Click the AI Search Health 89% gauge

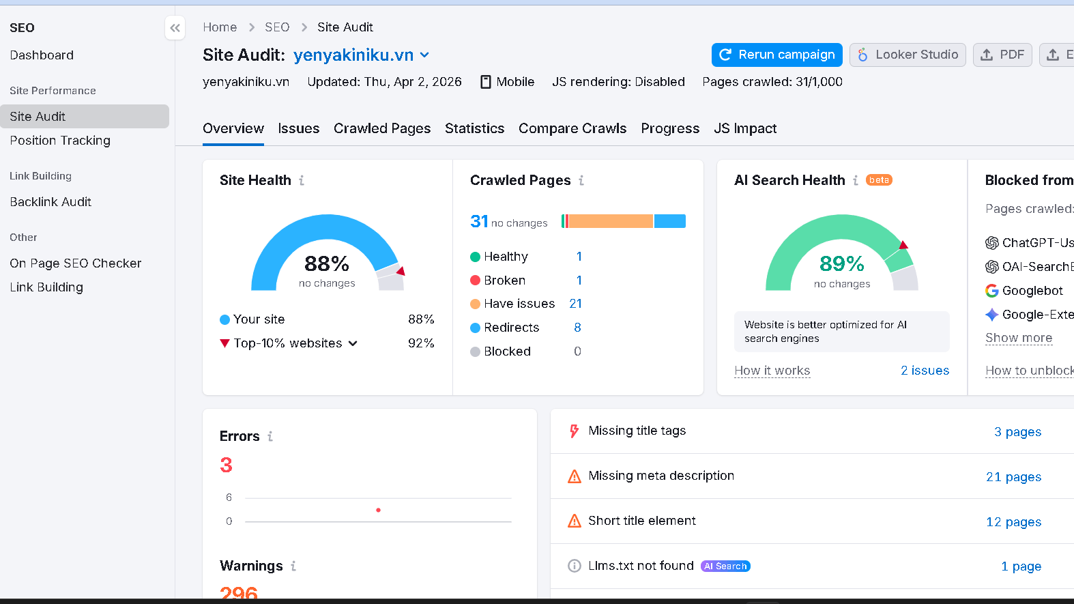(x=842, y=253)
